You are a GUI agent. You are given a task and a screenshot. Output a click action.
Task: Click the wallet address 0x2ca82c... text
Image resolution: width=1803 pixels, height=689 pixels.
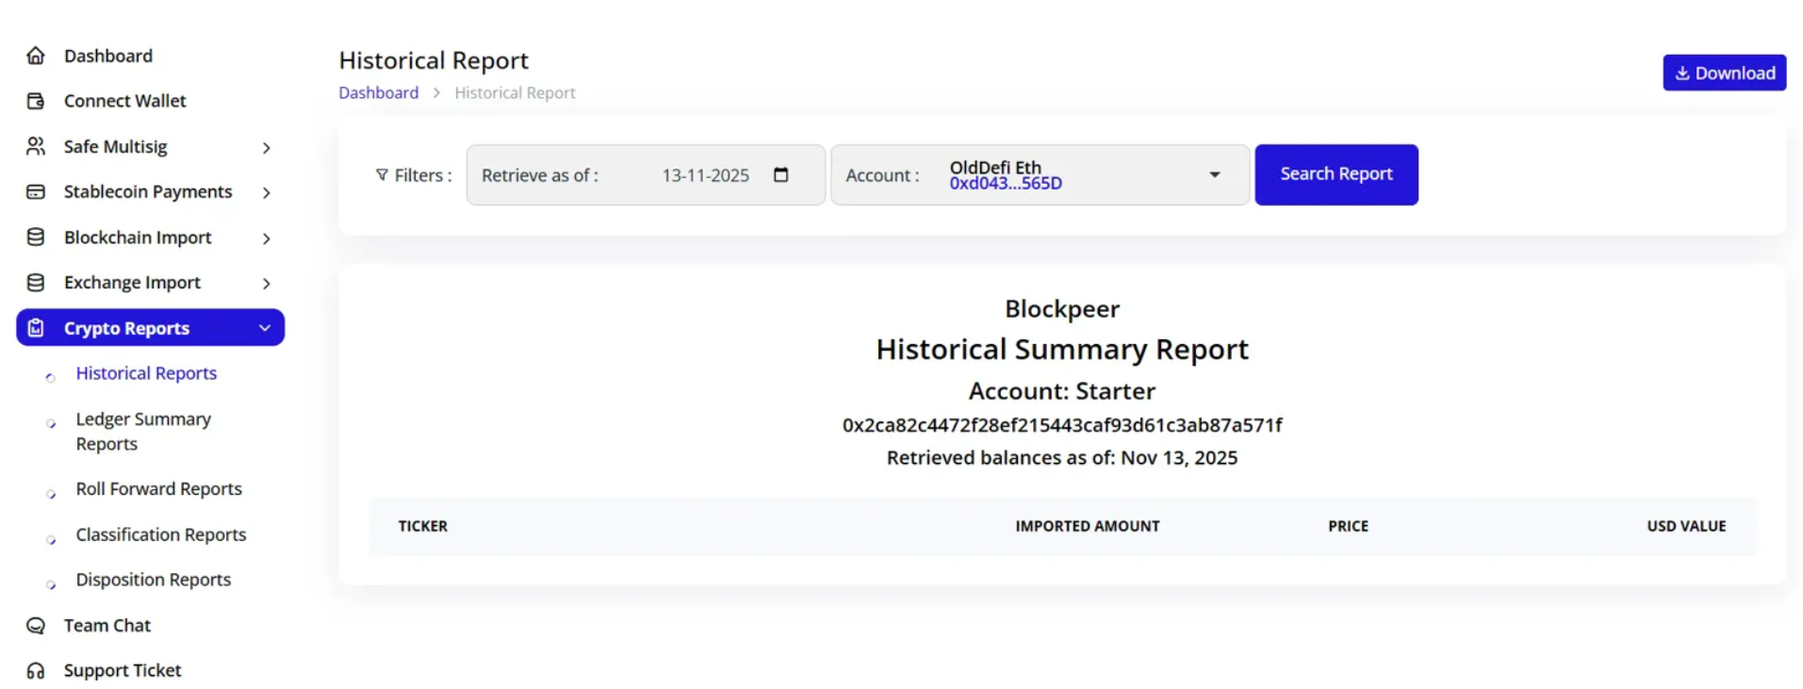pyautogui.click(x=1062, y=425)
